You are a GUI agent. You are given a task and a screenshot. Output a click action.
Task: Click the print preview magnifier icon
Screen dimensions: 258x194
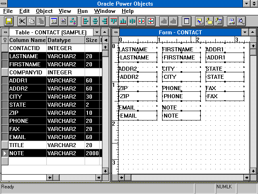(x=241, y=21)
